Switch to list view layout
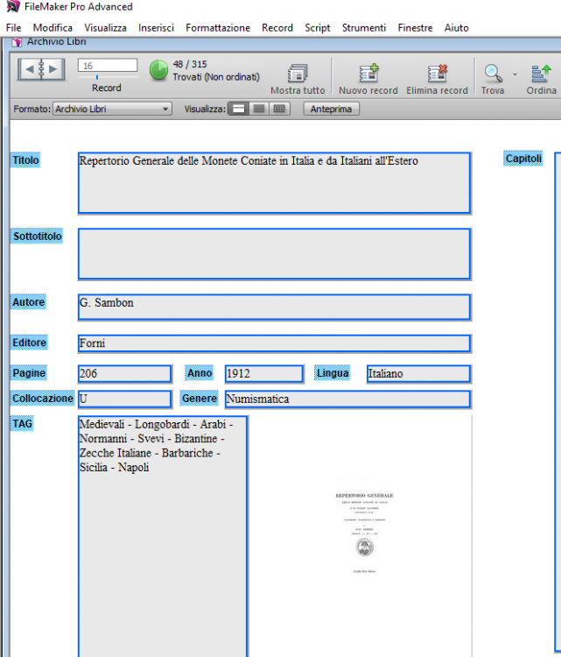This screenshot has width=561, height=657. click(259, 109)
